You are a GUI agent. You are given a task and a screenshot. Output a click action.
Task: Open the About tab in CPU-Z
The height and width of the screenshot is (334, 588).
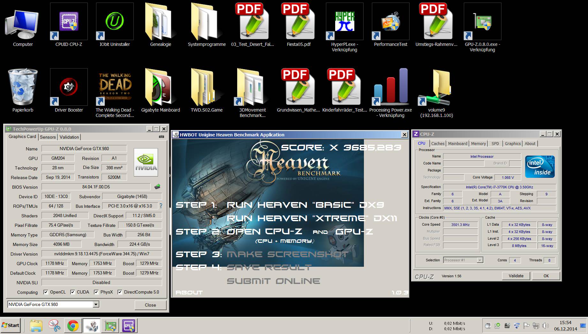coord(530,144)
